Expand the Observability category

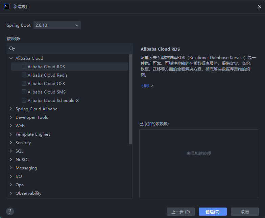coord(11,193)
